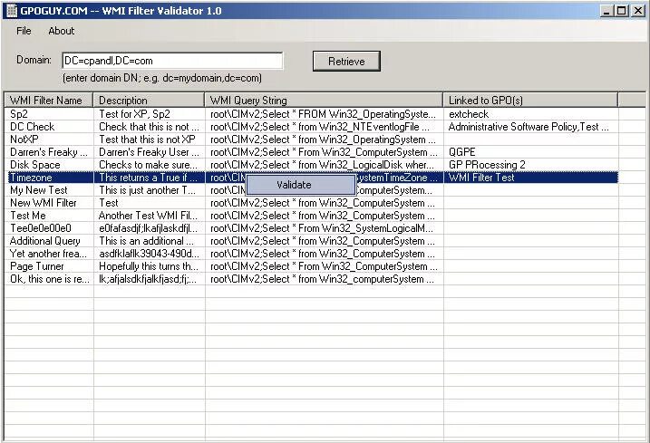Close the WMI Filter Validator window
650x443 pixels.
638,11
